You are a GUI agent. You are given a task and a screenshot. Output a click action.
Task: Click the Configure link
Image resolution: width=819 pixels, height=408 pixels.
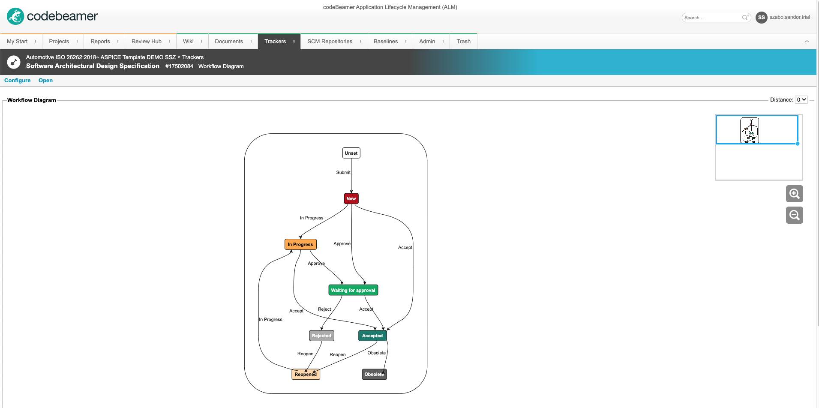tap(18, 81)
